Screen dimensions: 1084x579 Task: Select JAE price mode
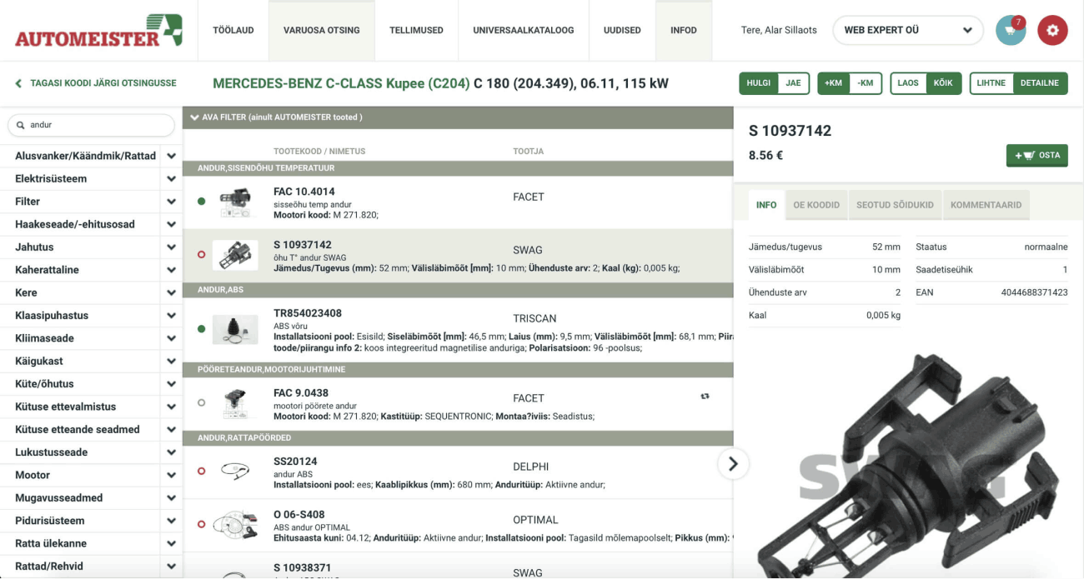pyautogui.click(x=793, y=83)
